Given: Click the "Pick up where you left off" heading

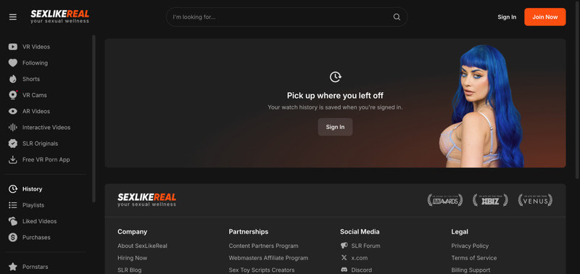Looking at the screenshot, I should (335, 96).
